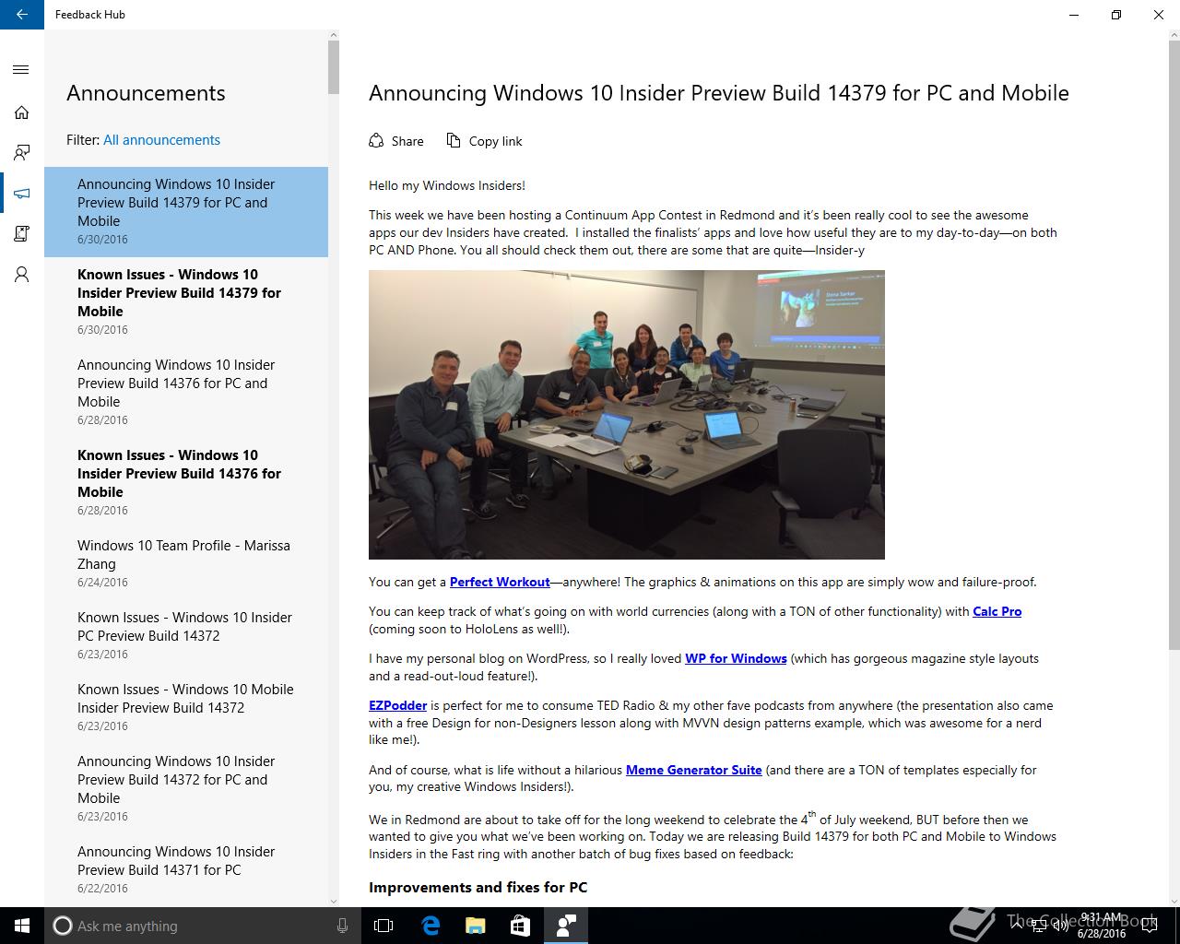This screenshot has width=1180, height=944.
Task: Select Announcing Build 14379 for PC and Mobile
Action: 186,211
